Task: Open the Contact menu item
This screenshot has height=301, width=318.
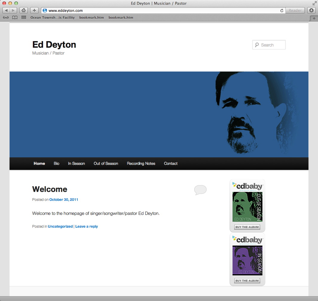Action: [x=171, y=163]
